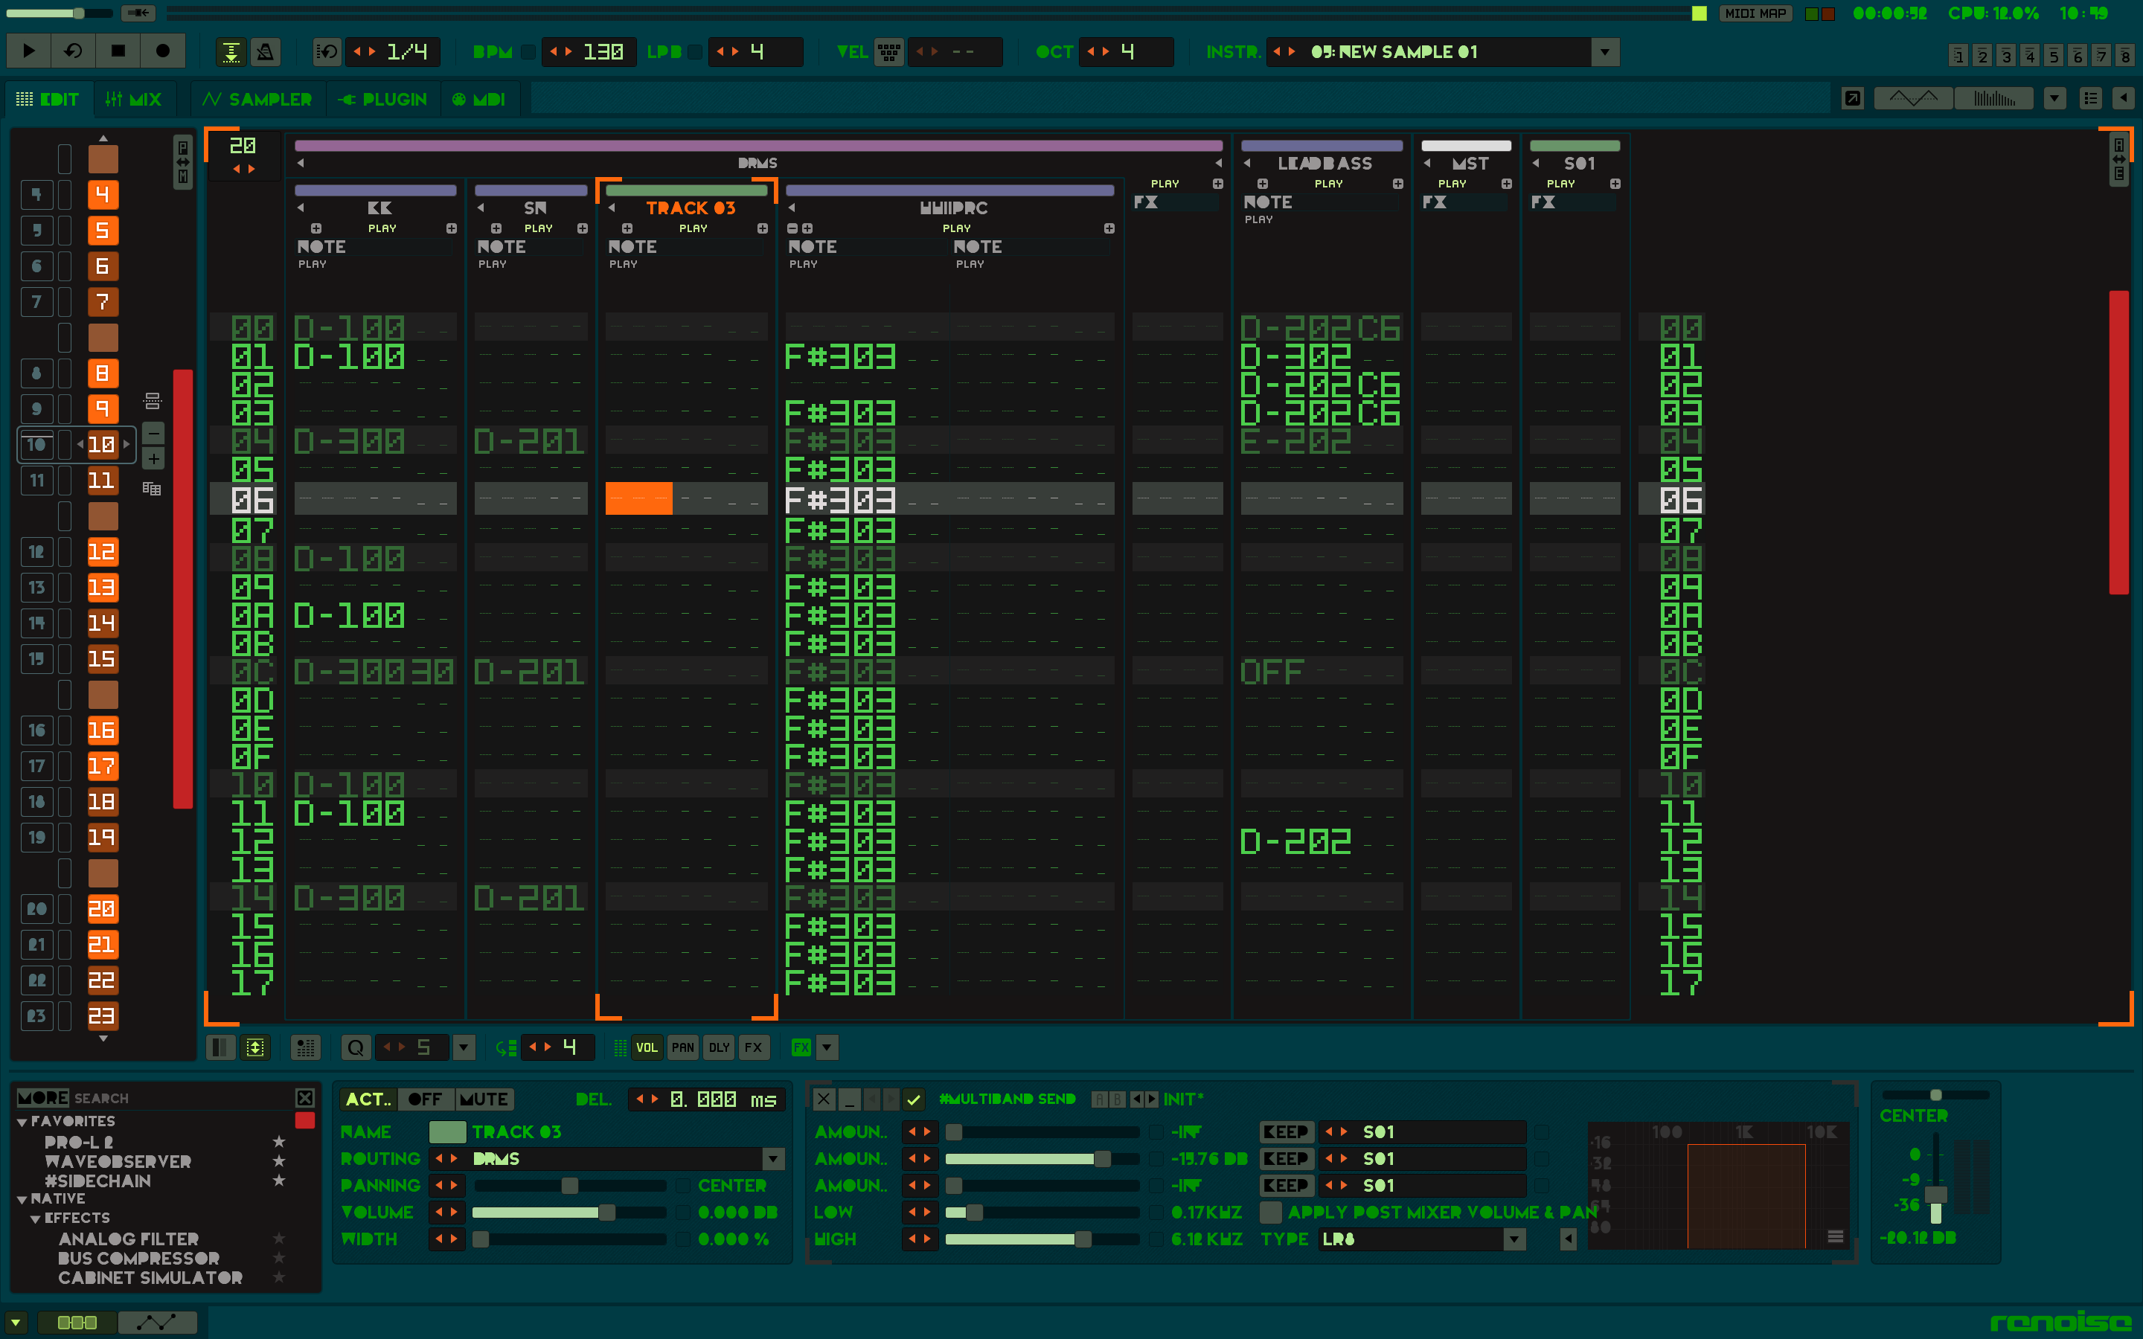This screenshot has width=2143, height=1339.
Task: Toggle block loop icon next to 1/4
Action: coord(327,52)
